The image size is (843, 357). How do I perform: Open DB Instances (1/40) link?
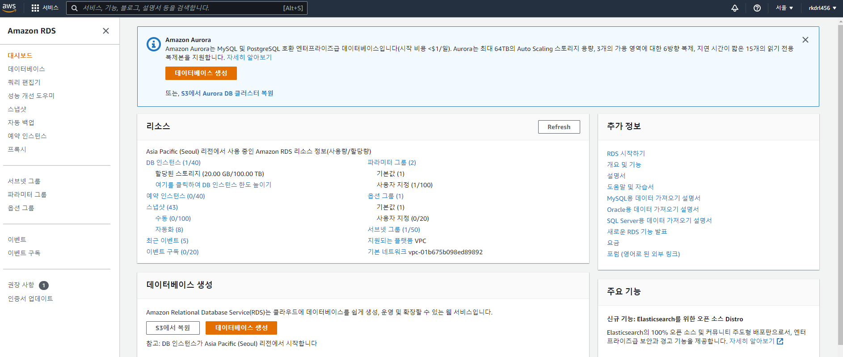173,163
